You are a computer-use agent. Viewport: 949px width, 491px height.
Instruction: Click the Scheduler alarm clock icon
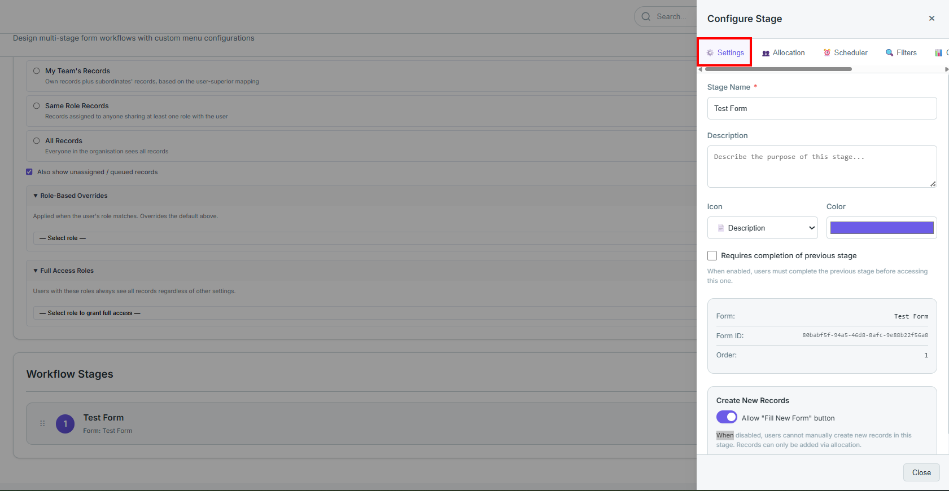click(x=827, y=52)
